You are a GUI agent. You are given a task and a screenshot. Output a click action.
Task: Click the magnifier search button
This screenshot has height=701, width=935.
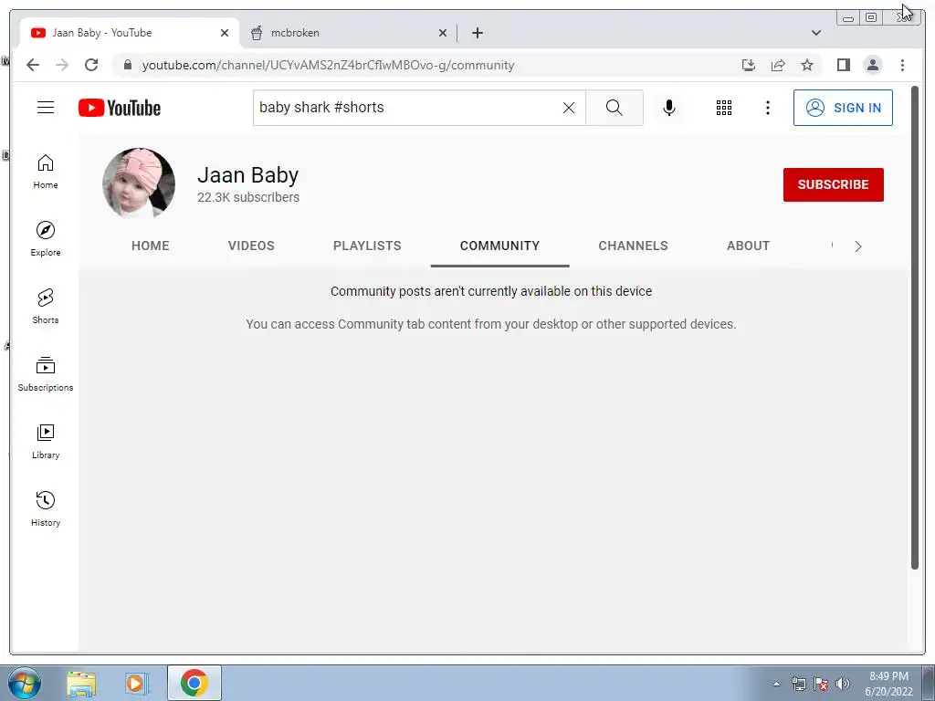tap(615, 108)
